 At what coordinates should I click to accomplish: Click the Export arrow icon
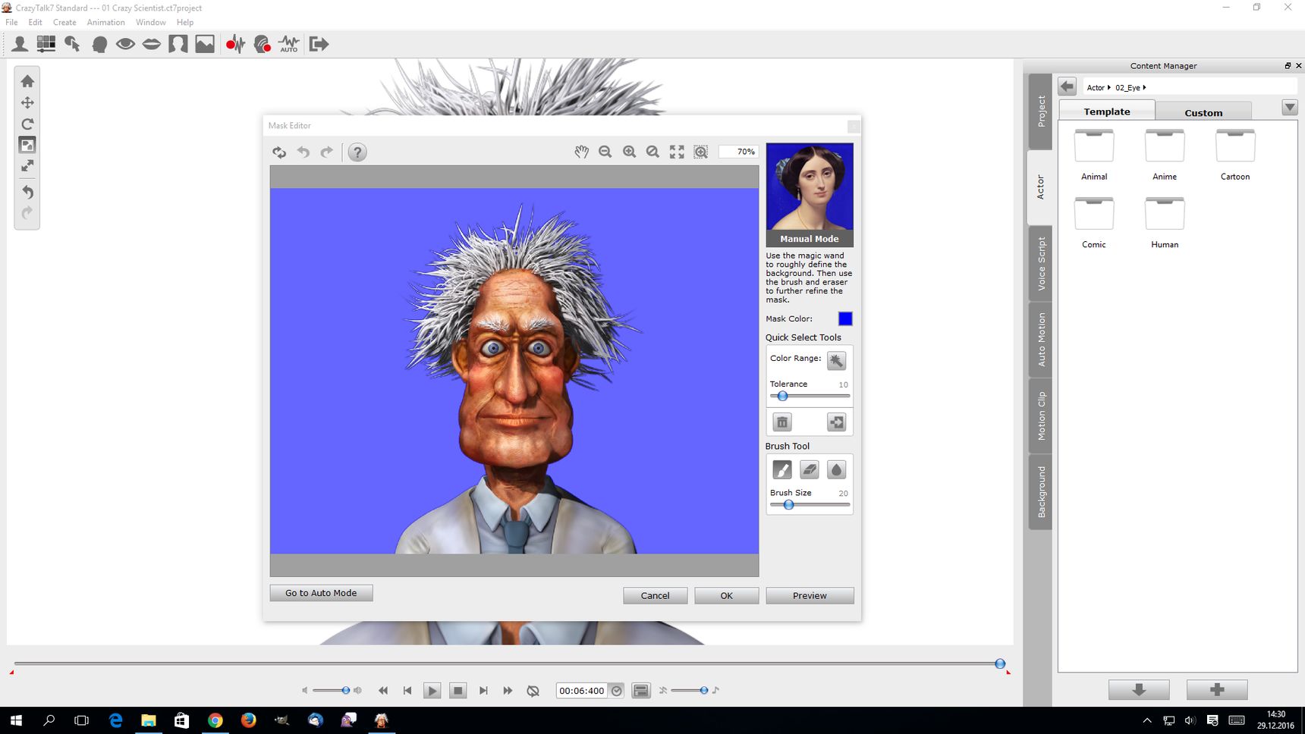click(319, 44)
